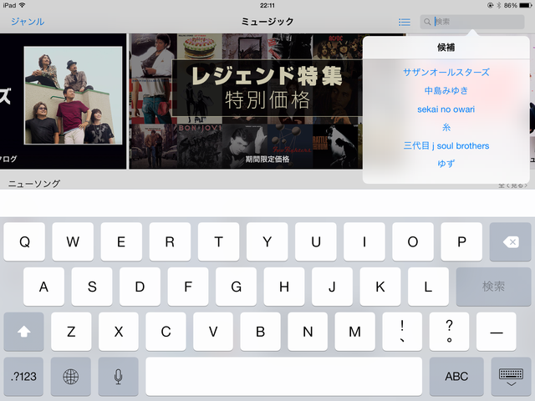Tap the K key

pyautogui.click(x=380, y=287)
